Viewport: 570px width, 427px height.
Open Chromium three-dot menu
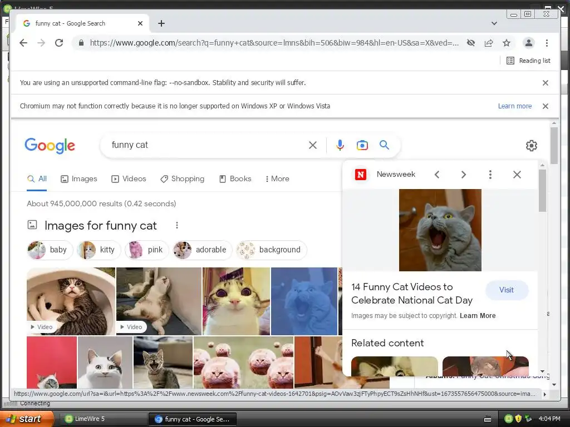pos(547,43)
